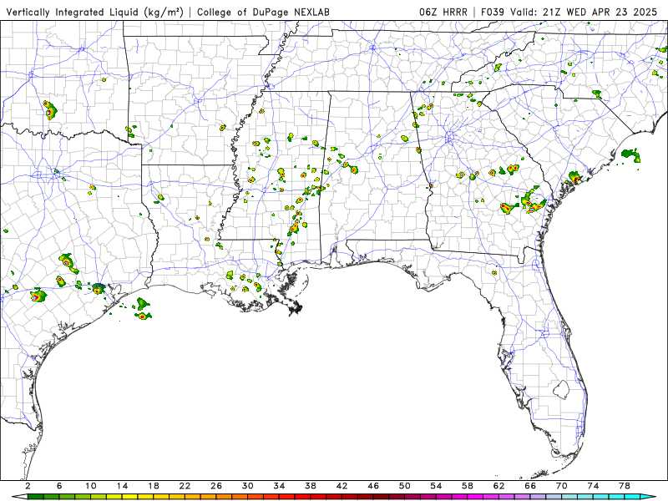
Task: Click legend value 42
Action: click(x=342, y=486)
